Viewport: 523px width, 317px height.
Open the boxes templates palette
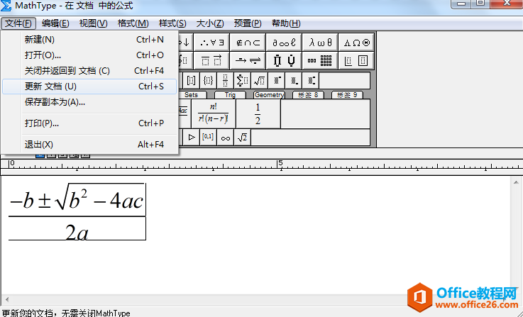tap(356, 60)
